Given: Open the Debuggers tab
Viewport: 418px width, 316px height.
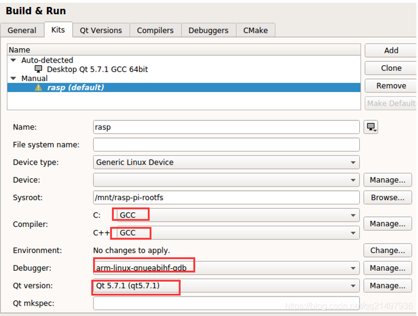Looking at the screenshot, I should point(209,30).
